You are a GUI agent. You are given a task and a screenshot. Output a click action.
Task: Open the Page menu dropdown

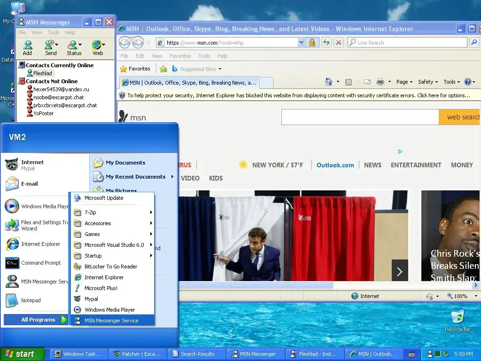404,82
